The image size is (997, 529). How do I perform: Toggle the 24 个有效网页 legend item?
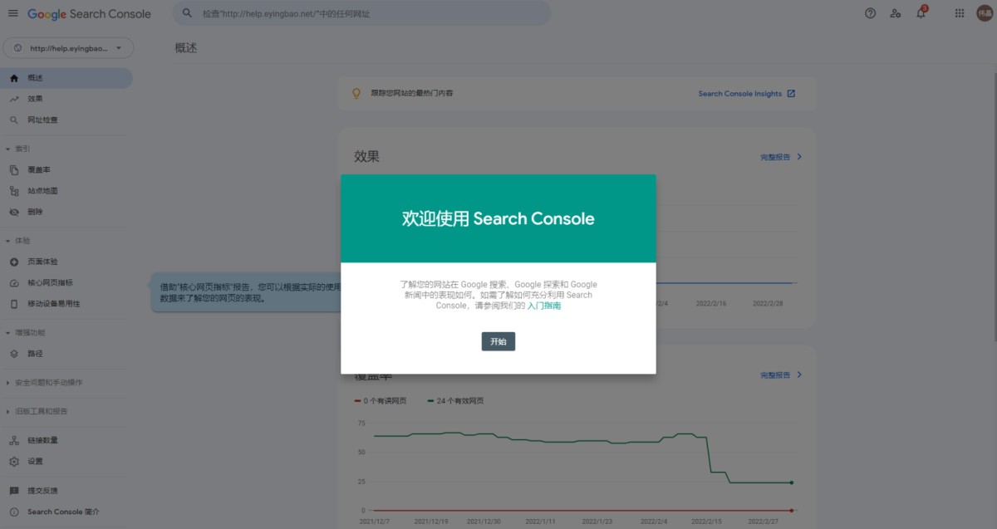(x=456, y=400)
